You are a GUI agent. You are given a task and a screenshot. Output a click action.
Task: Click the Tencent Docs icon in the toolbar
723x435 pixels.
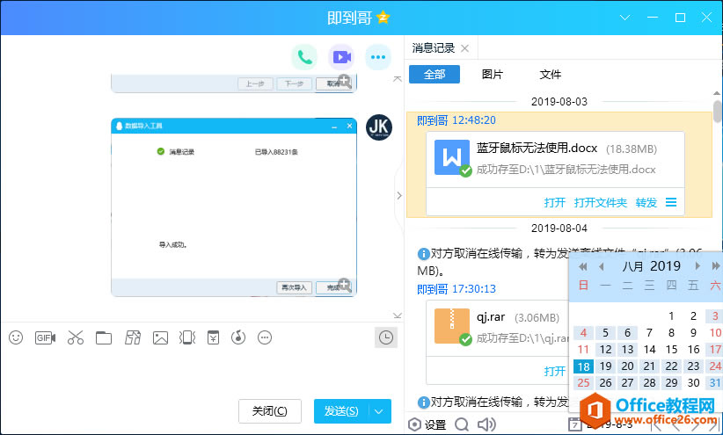pos(133,337)
